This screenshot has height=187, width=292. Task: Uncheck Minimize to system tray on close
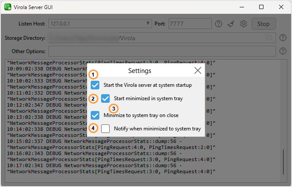click(x=95, y=115)
